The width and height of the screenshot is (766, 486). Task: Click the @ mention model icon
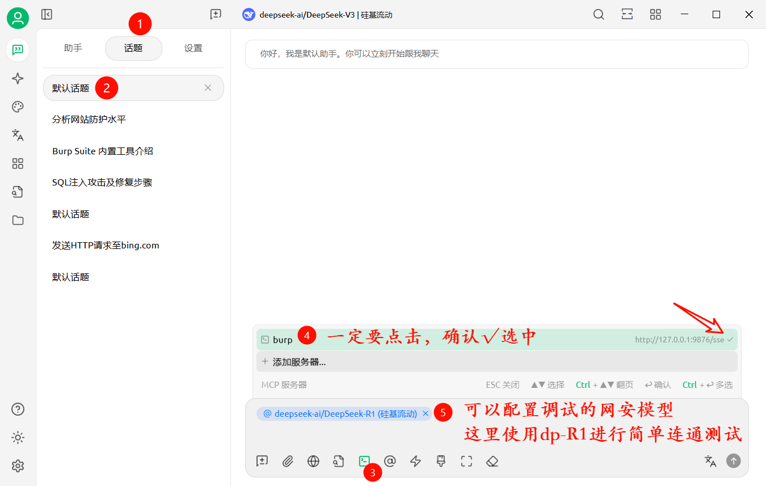pyautogui.click(x=390, y=462)
